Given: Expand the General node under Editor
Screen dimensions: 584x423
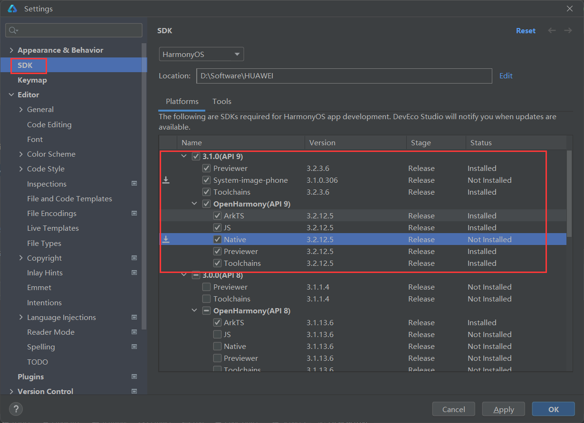Looking at the screenshot, I should pos(21,110).
